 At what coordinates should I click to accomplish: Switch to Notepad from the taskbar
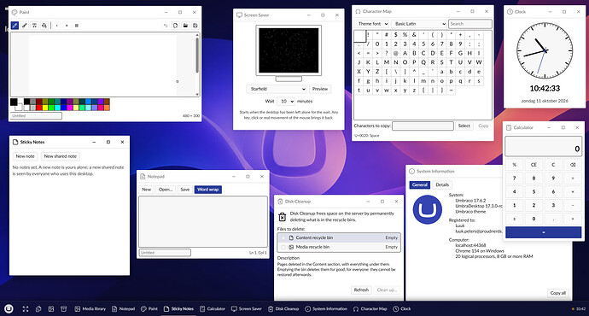(123, 309)
